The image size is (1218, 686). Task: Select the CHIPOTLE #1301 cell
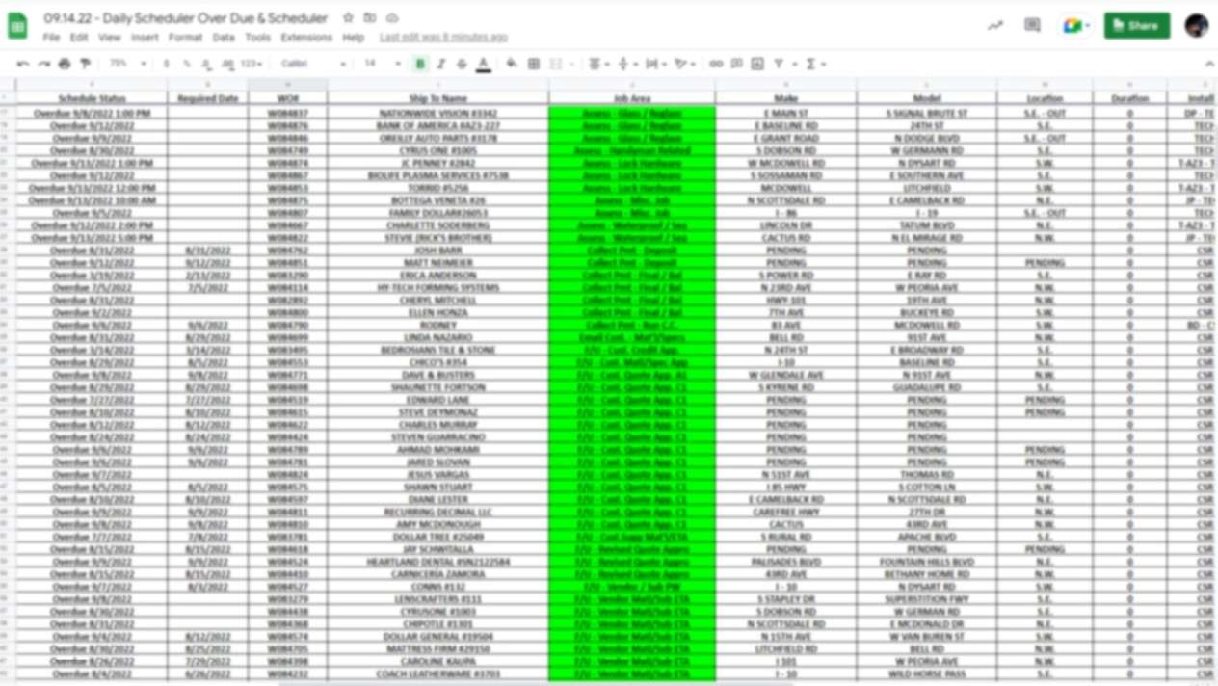438,624
